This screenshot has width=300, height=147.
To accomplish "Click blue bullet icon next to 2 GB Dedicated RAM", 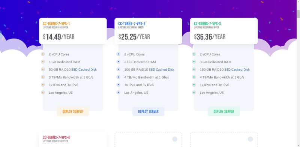I will pyautogui.click(x=118, y=61).
